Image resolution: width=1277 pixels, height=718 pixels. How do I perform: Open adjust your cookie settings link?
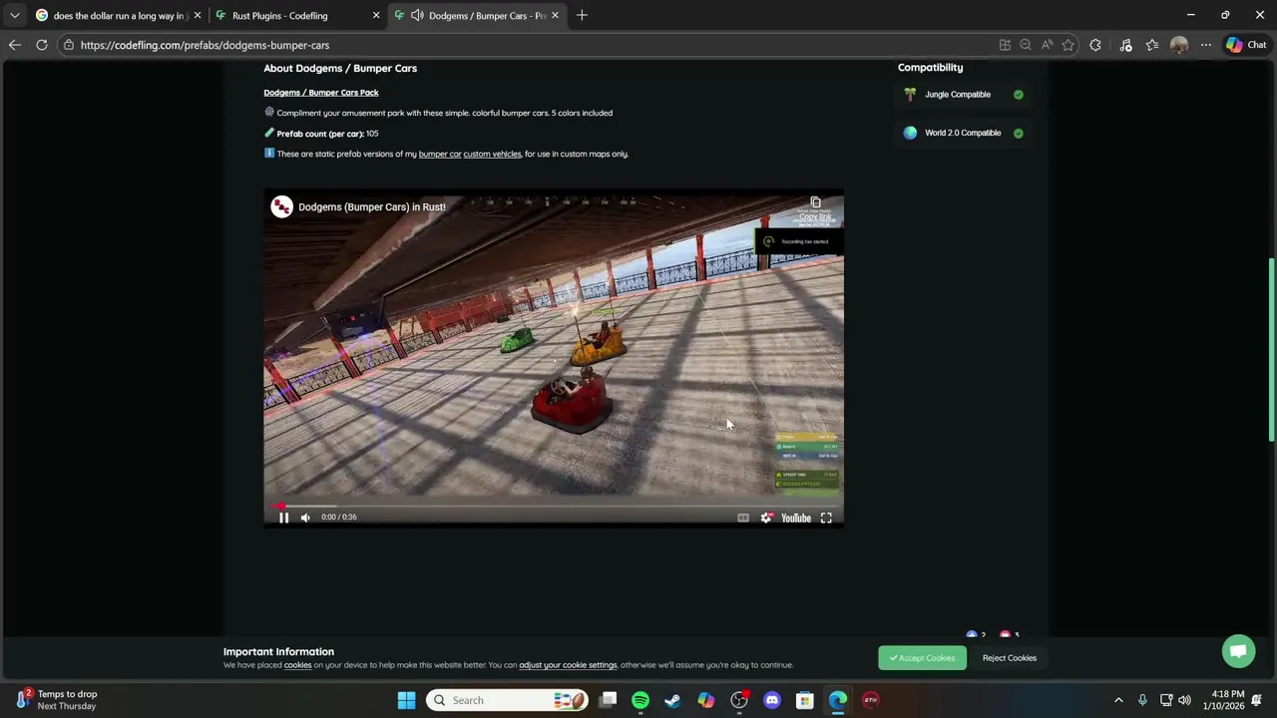568,665
